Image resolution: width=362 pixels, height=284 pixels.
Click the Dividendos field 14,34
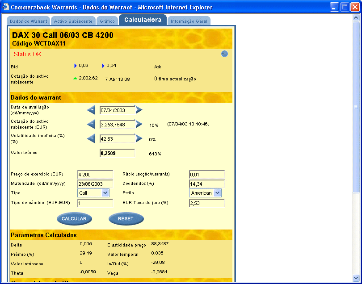click(207, 184)
